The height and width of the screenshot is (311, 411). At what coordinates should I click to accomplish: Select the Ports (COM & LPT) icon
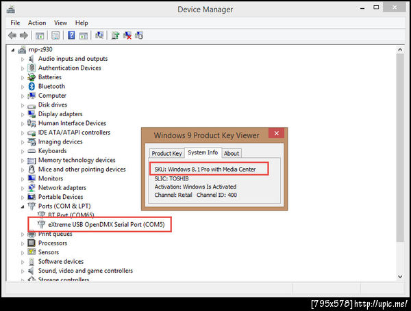point(32,206)
